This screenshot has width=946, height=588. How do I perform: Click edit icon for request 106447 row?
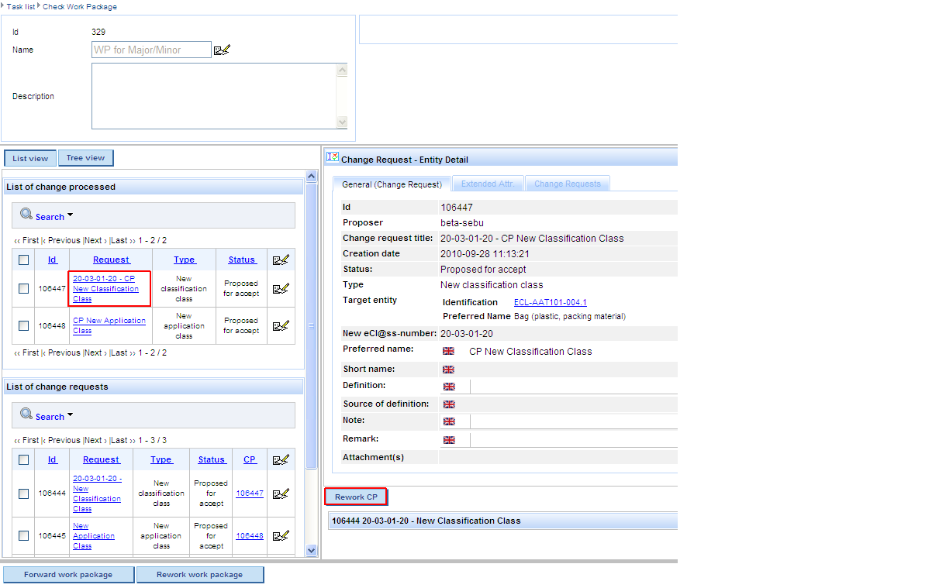[x=281, y=289]
